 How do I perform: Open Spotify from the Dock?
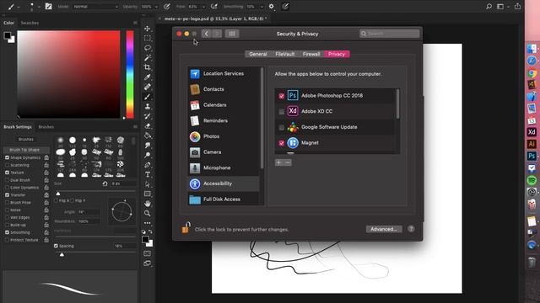click(x=532, y=180)
